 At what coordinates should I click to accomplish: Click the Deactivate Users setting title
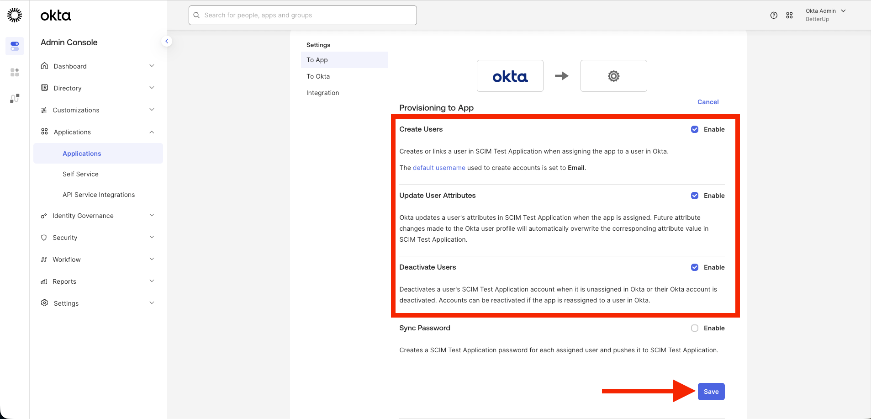pyautogui.click(x=428, y=267)
